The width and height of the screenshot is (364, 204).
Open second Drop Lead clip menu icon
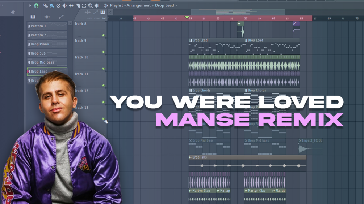point(246,40)
